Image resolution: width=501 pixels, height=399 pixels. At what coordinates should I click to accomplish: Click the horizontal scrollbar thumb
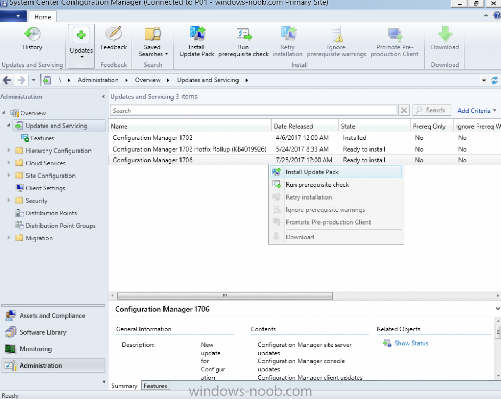[225, 296]
